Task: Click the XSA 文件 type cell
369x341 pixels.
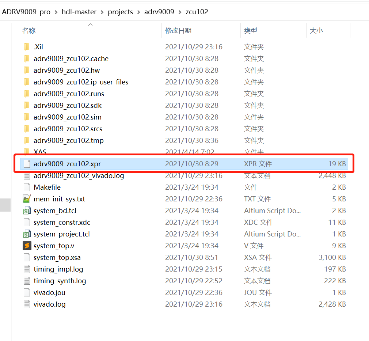Action: (258, 257)
